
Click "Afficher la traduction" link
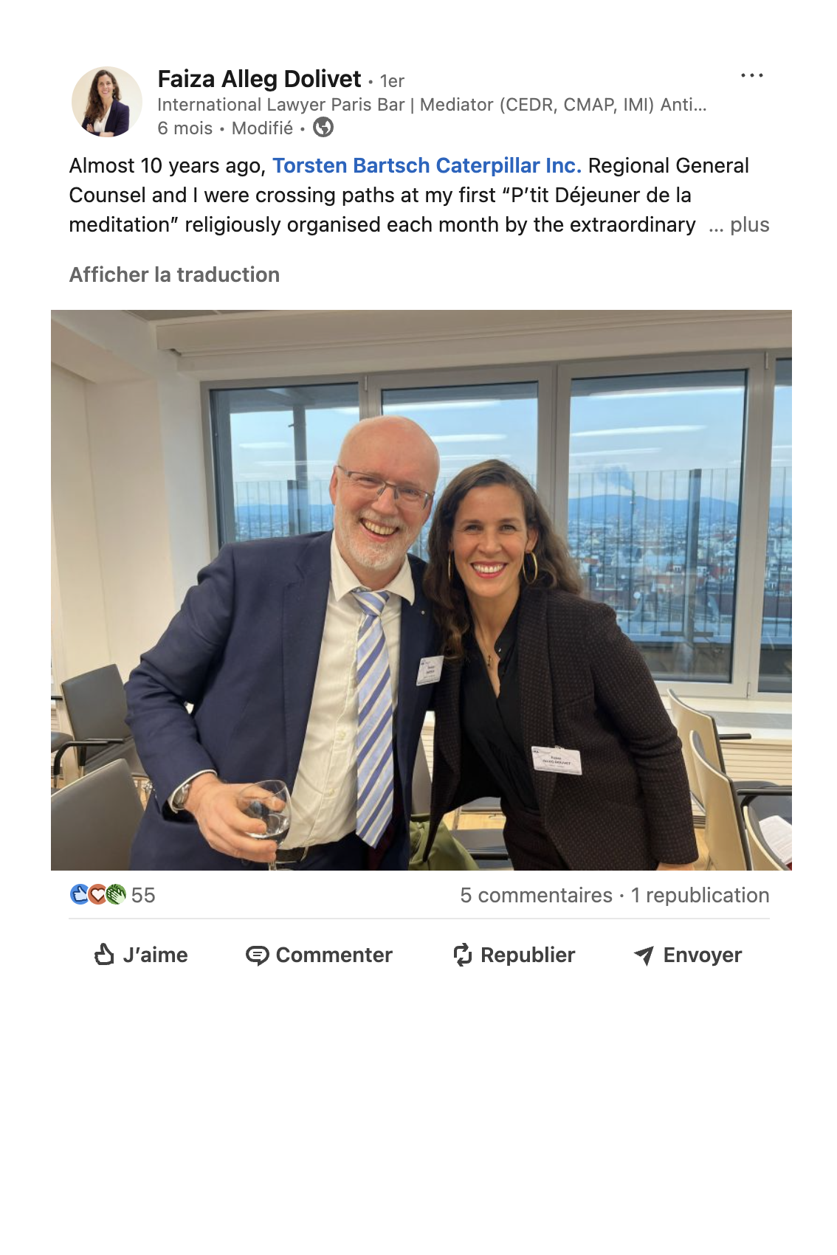[174, 274]
